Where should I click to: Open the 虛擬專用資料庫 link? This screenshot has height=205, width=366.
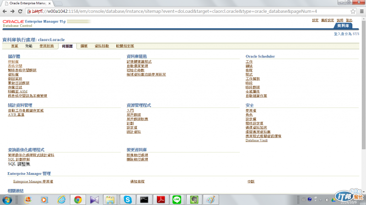pos(258,132)
